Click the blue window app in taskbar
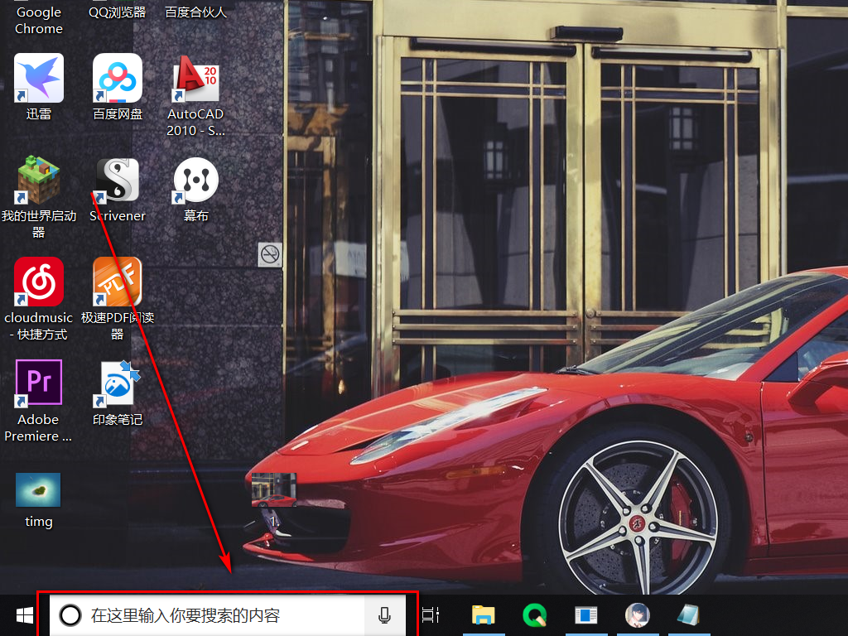This screenshot has width=848, height=636. click(x=586, y=615)
